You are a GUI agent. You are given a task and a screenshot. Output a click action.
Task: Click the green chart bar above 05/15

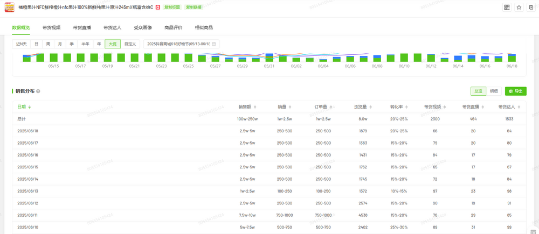[x=53, y=58]
